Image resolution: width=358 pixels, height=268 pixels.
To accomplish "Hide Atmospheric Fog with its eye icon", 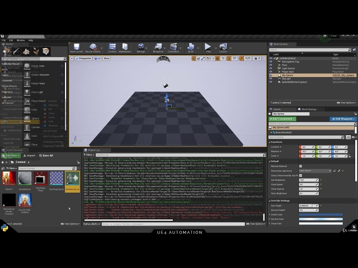I will [x=271, y=62].
